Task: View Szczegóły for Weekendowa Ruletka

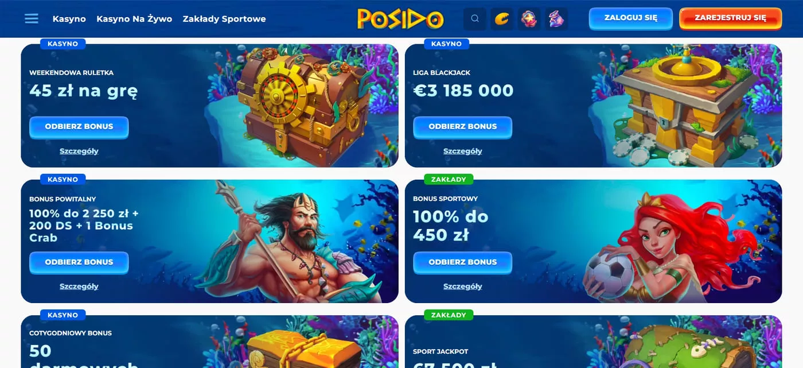Action: (x=79, y=151)
